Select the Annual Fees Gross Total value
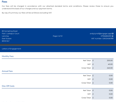Viewport: 116px width, 102px height. pos(111,83)
